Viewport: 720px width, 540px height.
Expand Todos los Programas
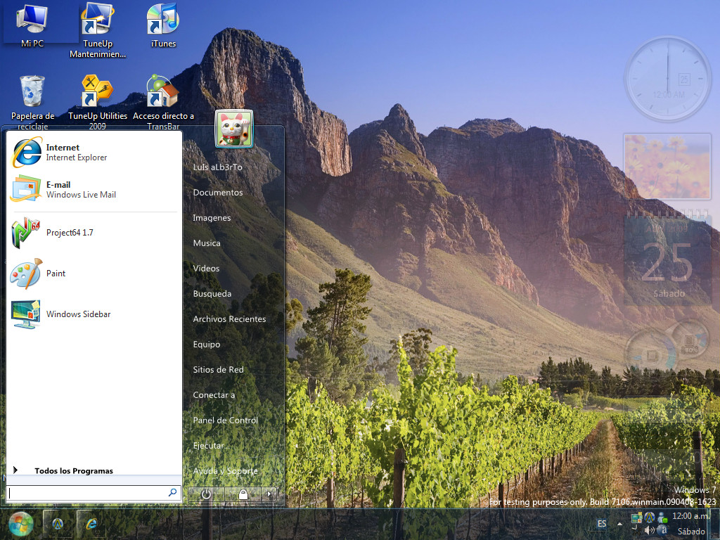[x=75, y=470]
